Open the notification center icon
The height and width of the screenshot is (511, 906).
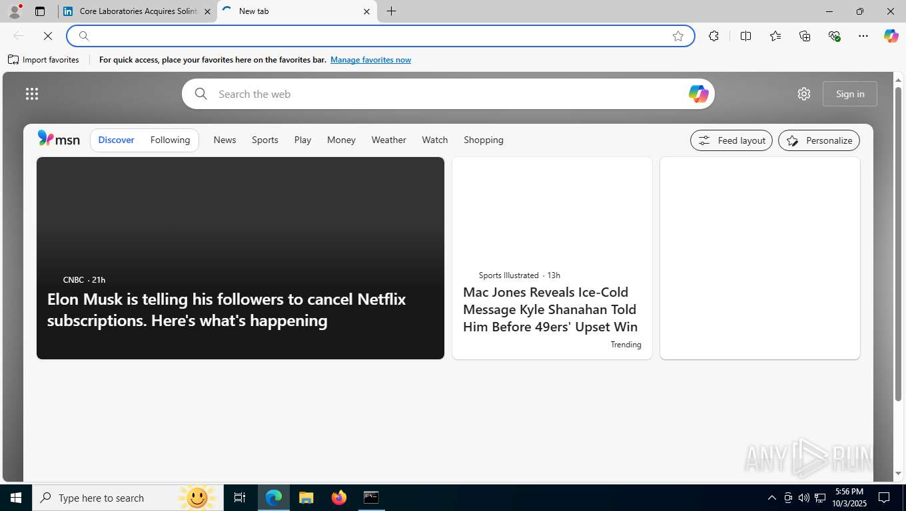[884, 498]
